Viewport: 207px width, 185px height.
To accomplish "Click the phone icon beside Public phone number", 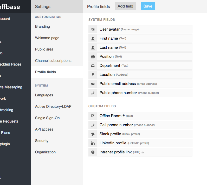I will pyautogui.click(x=93, y=93).
